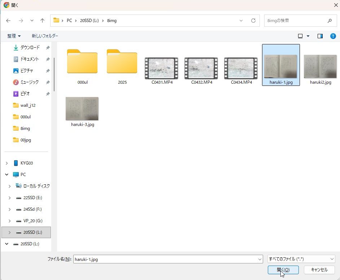
Task: Expand the KYG03 device tree node
Action: (6, 163)
